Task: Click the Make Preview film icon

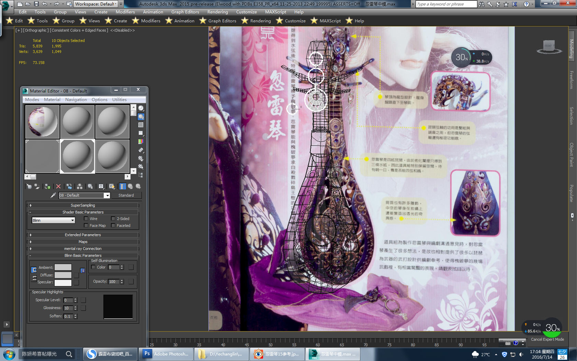Action: pos(141,150)
